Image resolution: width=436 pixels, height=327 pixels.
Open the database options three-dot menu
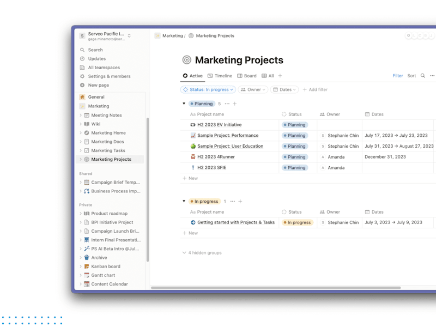point(432,76)
